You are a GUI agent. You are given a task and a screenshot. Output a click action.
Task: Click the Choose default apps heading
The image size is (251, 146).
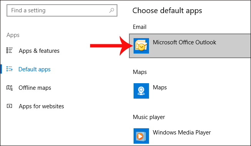[x=167, y=11]
